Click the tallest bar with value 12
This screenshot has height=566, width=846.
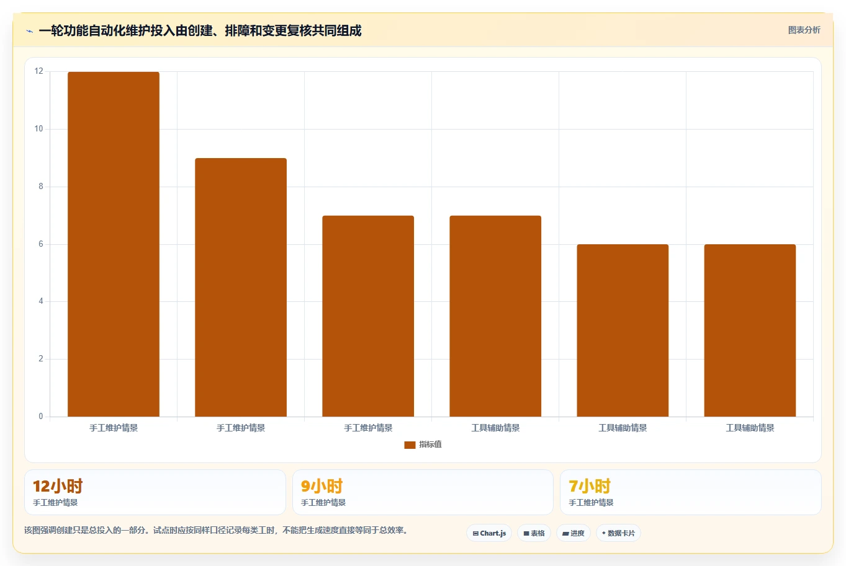[x=114, y=244]
